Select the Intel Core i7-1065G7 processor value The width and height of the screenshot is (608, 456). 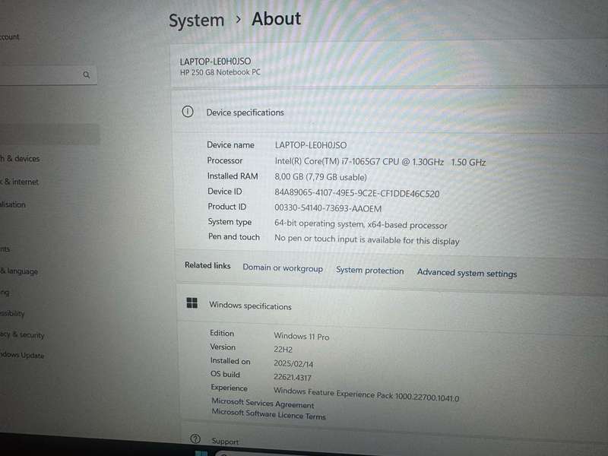380,162
